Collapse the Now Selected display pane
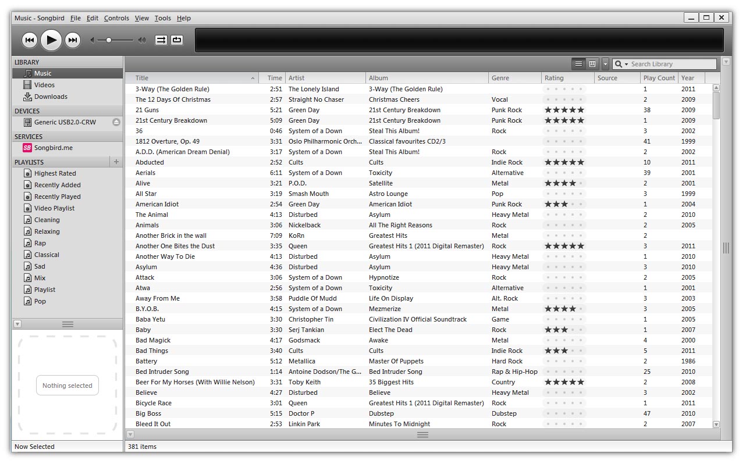746x464 pixels. 17,324
